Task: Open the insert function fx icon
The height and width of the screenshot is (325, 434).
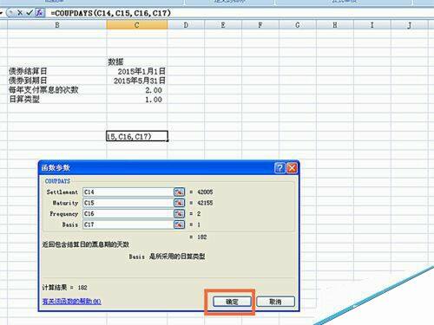Action: click(x=40, y=13)
